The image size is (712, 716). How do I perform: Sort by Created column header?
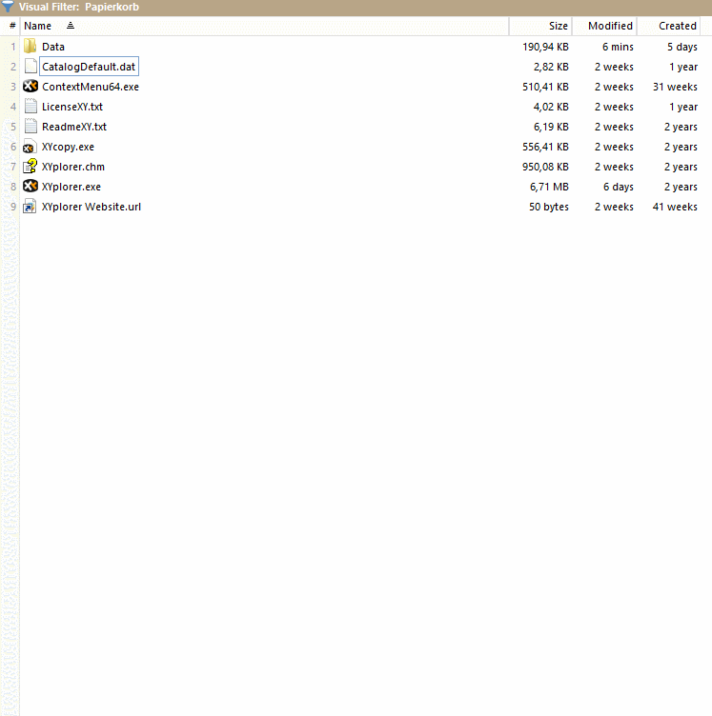click(x=677, y=26)
